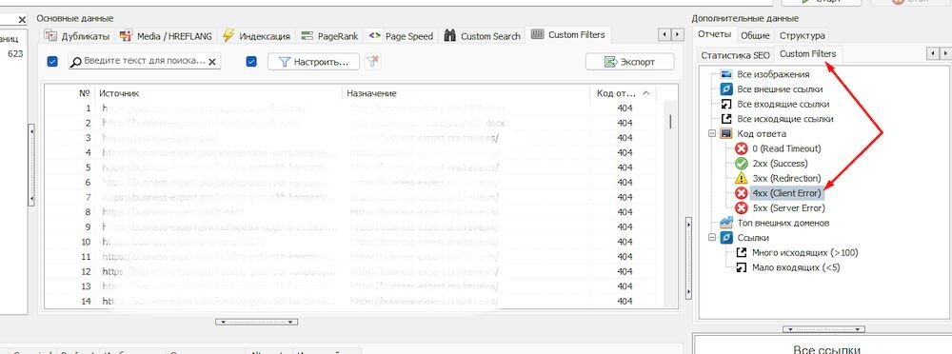The width and height of the screenshot is (952, 354).
Task: Click Все исходящие ссылки arrow icon
Action: tap(726, 119)
